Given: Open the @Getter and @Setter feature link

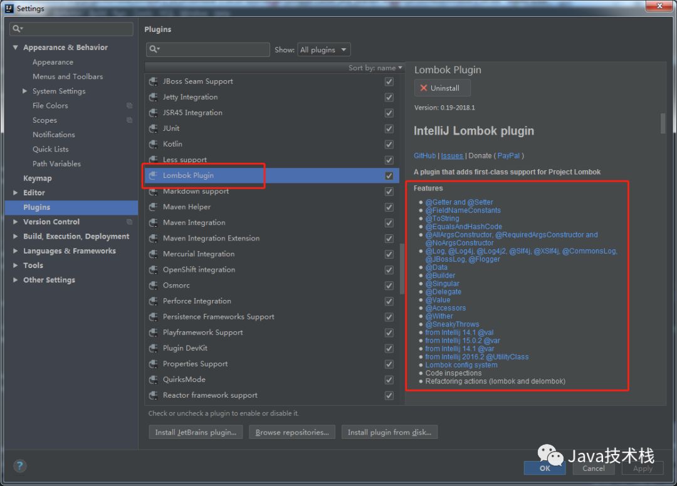Looking at the screenshot, I should (x=459, y=202).
